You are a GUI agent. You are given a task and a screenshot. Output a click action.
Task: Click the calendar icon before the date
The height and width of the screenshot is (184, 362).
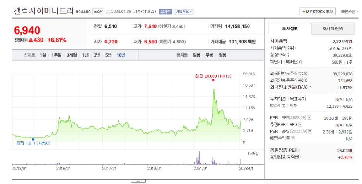pyautogui.click(x=108, y=12)
